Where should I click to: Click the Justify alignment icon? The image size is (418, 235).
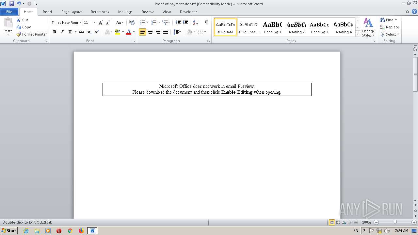(166, 32)
